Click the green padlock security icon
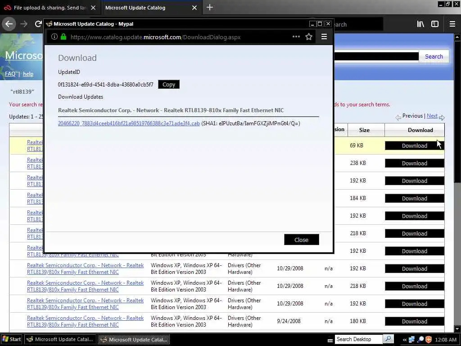The height and width of the screenshot is (346, 461). click(x=63, y=37)
